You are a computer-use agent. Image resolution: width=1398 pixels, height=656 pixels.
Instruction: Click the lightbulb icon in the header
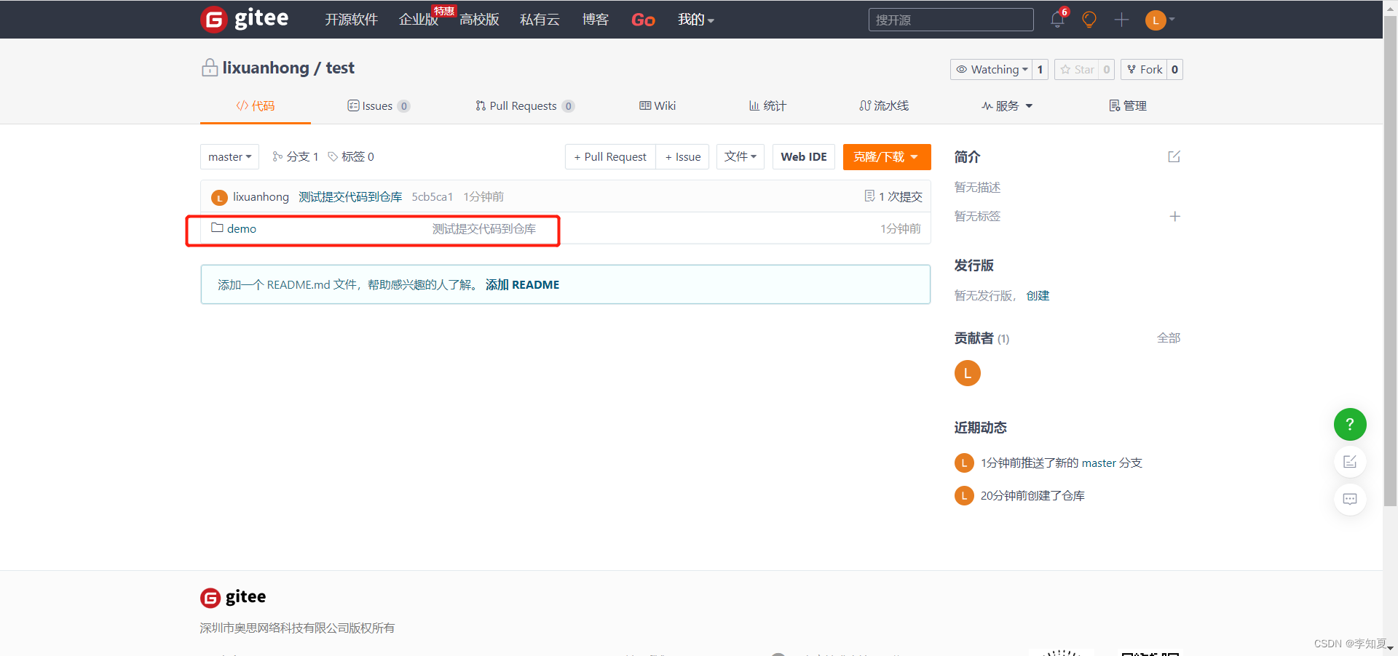pos(1089,20)
